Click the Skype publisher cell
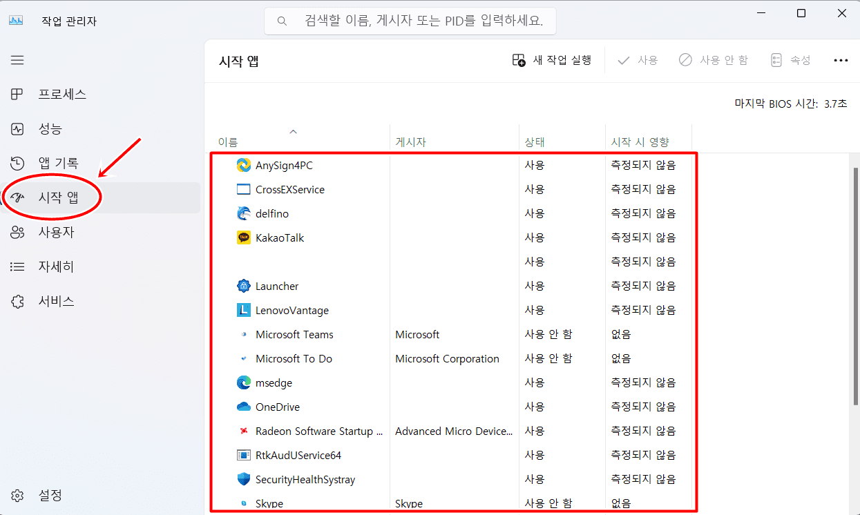The width and height of the screenshot is (860, 515). 409,503
